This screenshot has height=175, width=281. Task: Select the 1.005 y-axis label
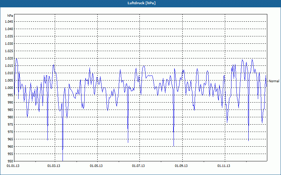pos(9,80)
